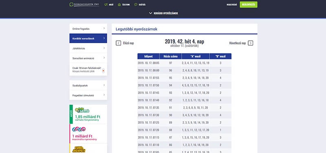Expand the Játékleírás sidebar chevron
The image size is (326, 153).
click(x=104, y=48)
